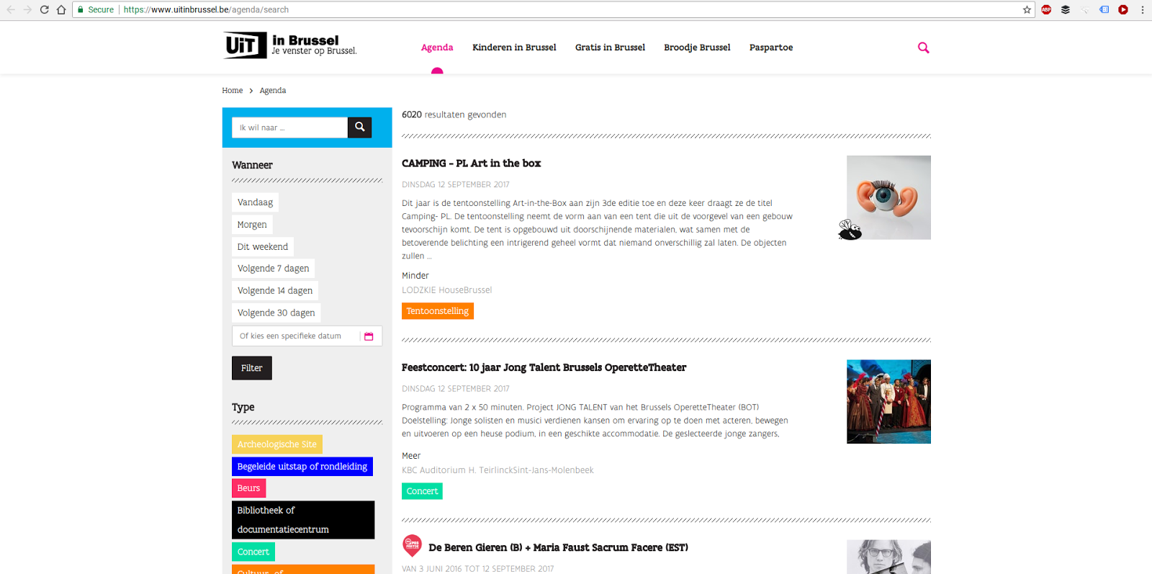Viewport: 1152px width, 574px height.
Task: Open the eye-with-ears event thumbnail
Action: (888, 197)
